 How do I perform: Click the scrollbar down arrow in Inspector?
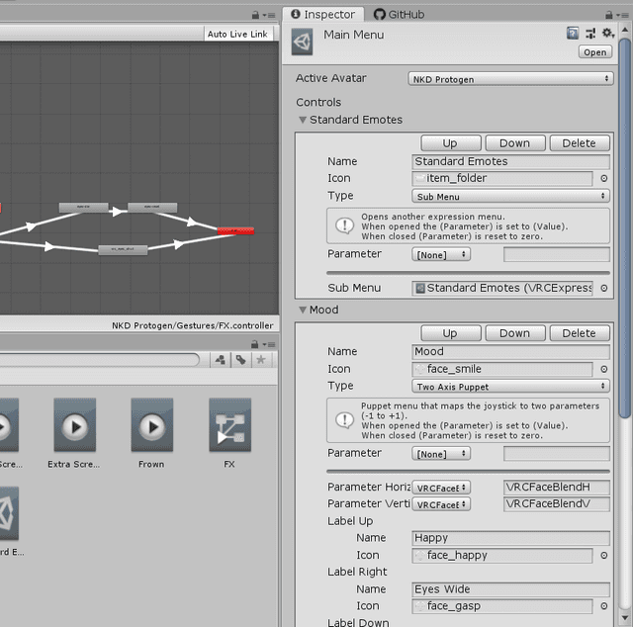coord(625,618)
